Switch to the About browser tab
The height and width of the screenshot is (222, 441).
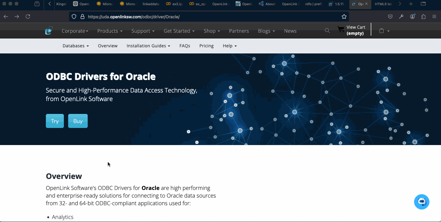coord(267,4)
